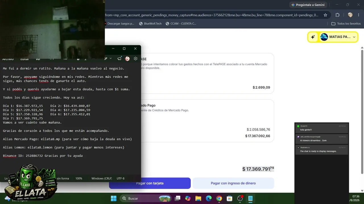Click Windows (CRLF) line ending indicator
The height and width of the screenshot is (204, 364).
pyautogui.click(x=102, y=178)
